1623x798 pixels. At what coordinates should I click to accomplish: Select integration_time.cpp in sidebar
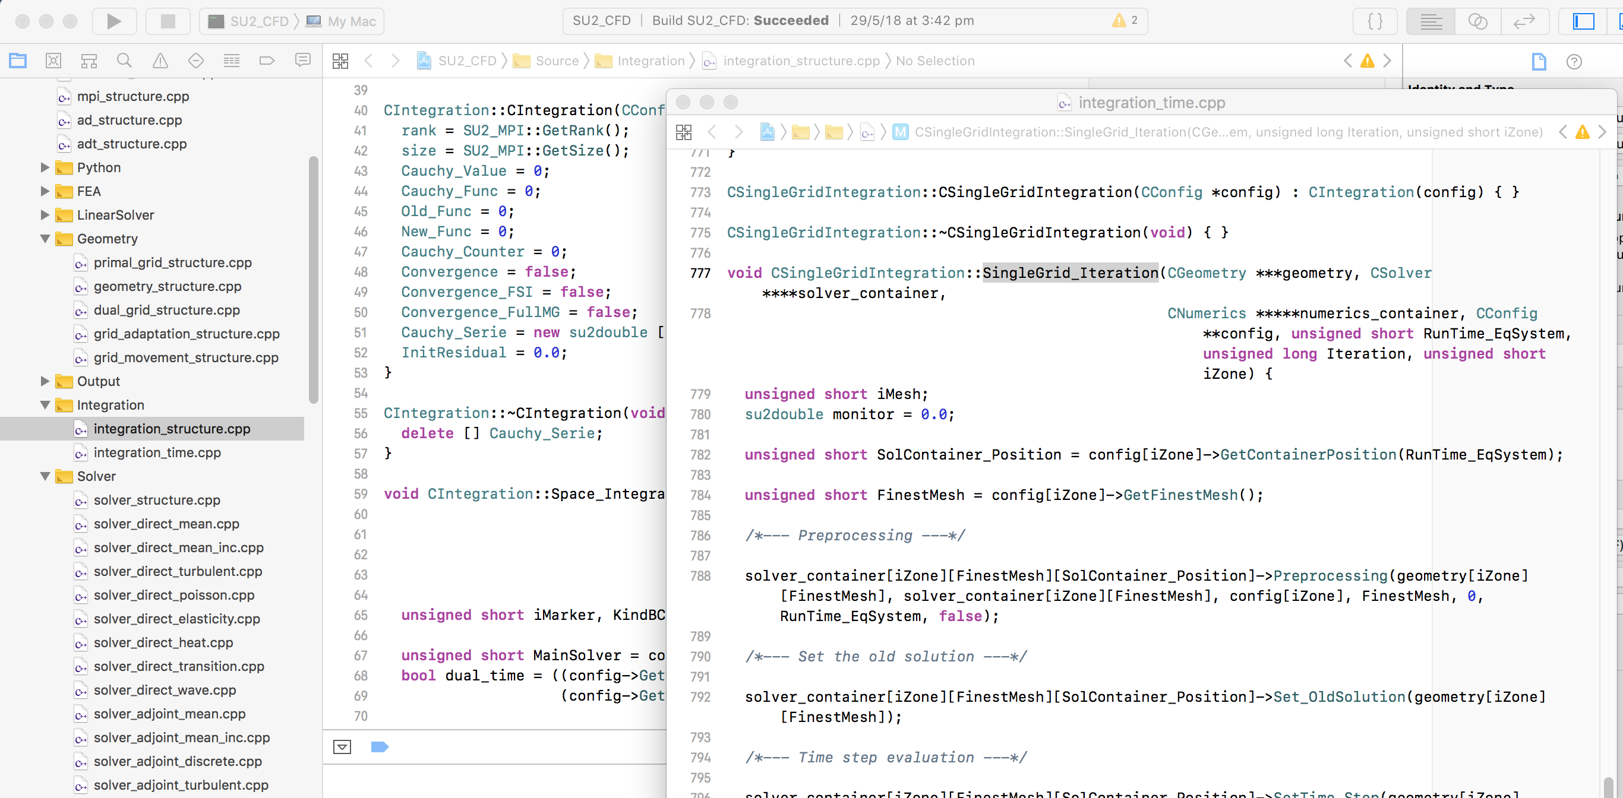[x=156, y=452]
